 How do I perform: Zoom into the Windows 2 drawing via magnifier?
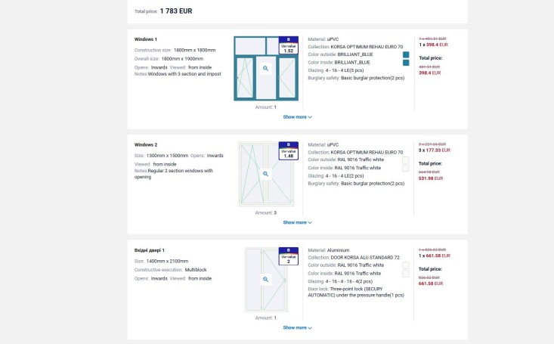(x=266, y=174)
